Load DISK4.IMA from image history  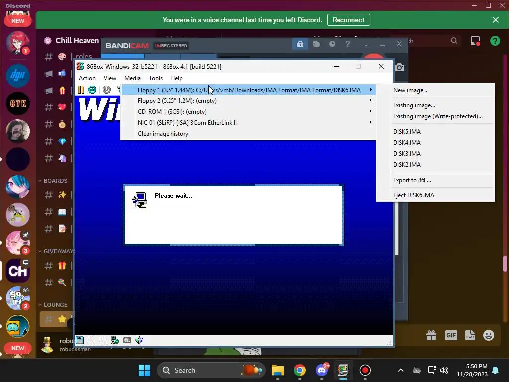pos(435,143)
